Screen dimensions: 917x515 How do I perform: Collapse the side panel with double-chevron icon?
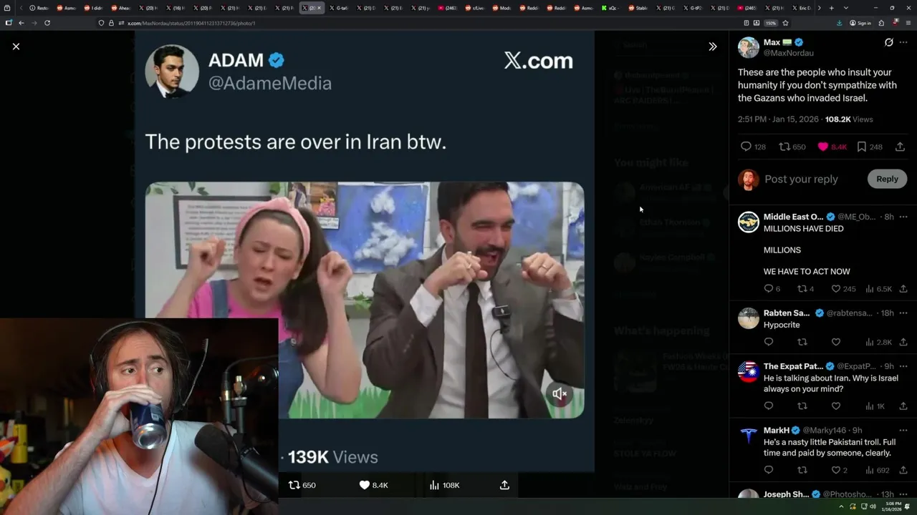[712, 46]
